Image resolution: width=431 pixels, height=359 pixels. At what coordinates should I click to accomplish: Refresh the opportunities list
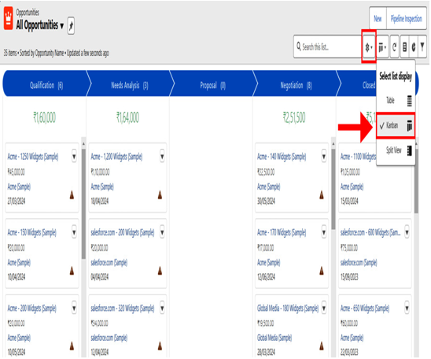tap(395, 47)
